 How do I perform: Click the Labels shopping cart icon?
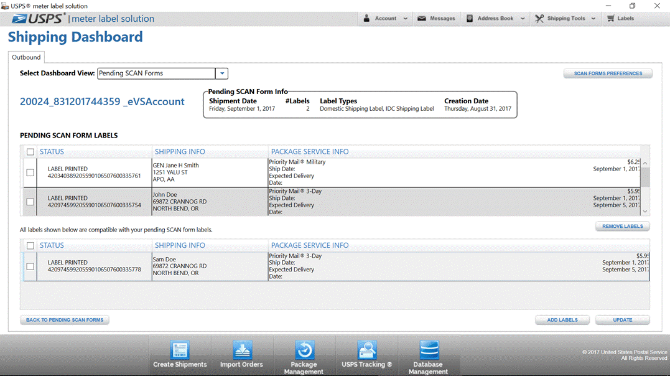(611, 19)
